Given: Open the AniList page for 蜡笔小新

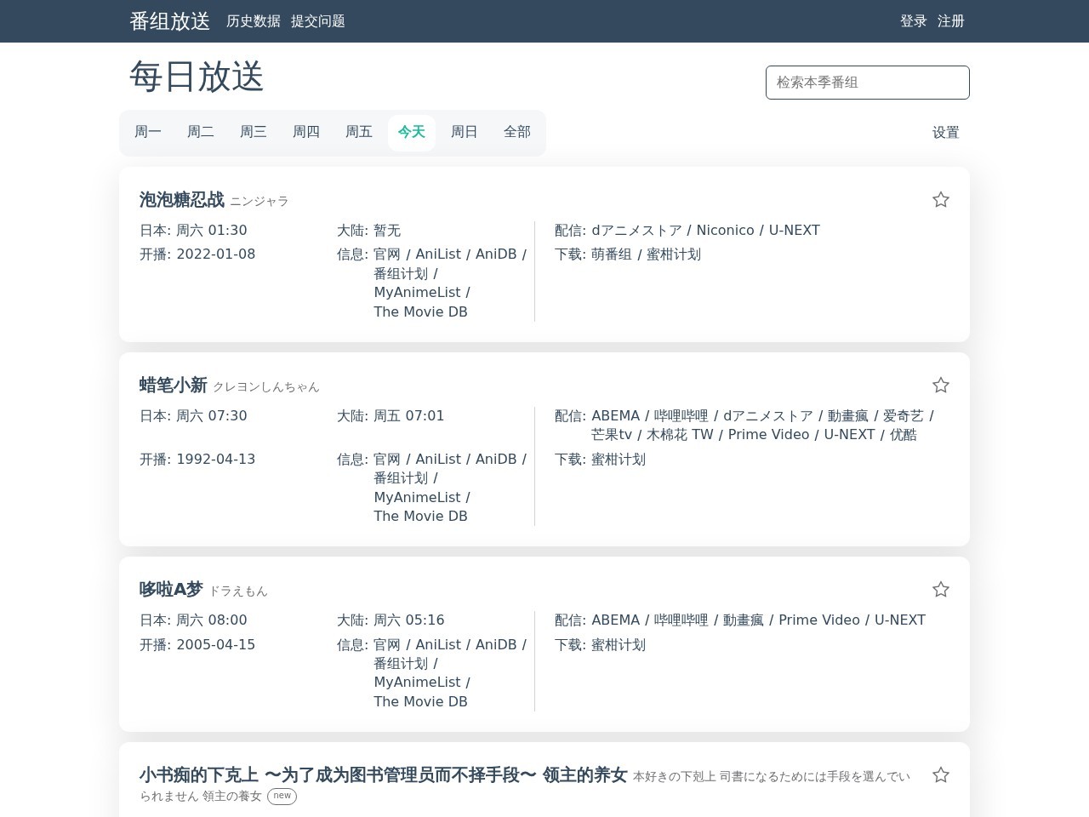Looking at the screenshot, I should pyautogui.click(x=437, y=459).
